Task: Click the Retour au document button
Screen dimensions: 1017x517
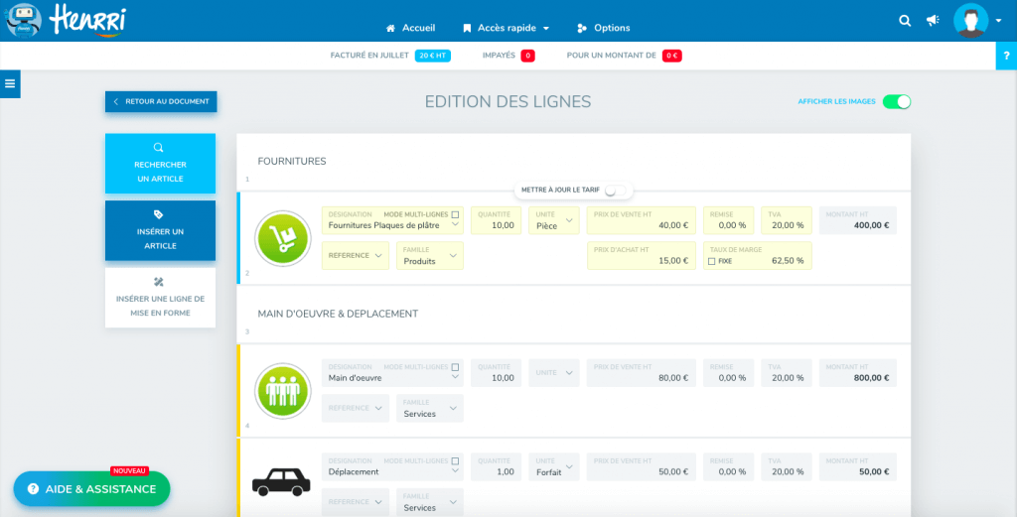Action: point(160,101)
